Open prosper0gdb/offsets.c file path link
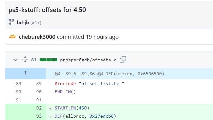 (88, 60)
